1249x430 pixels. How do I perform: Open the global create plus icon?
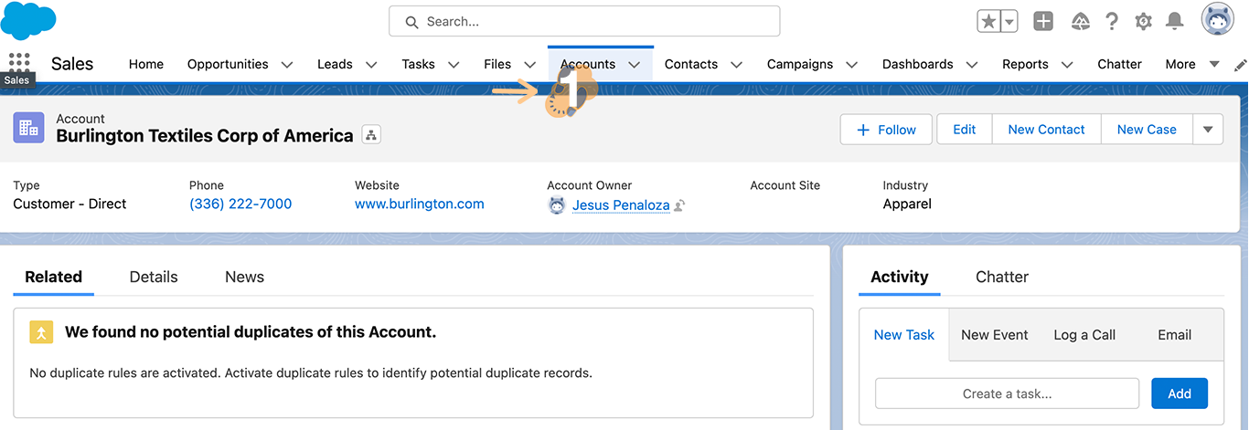(x=1043, y=22)
